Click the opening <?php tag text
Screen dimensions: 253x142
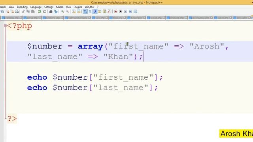click(19, 26)
